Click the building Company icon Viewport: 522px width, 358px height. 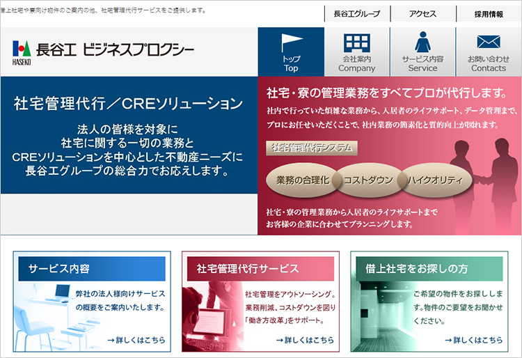(x=356, y=43)
